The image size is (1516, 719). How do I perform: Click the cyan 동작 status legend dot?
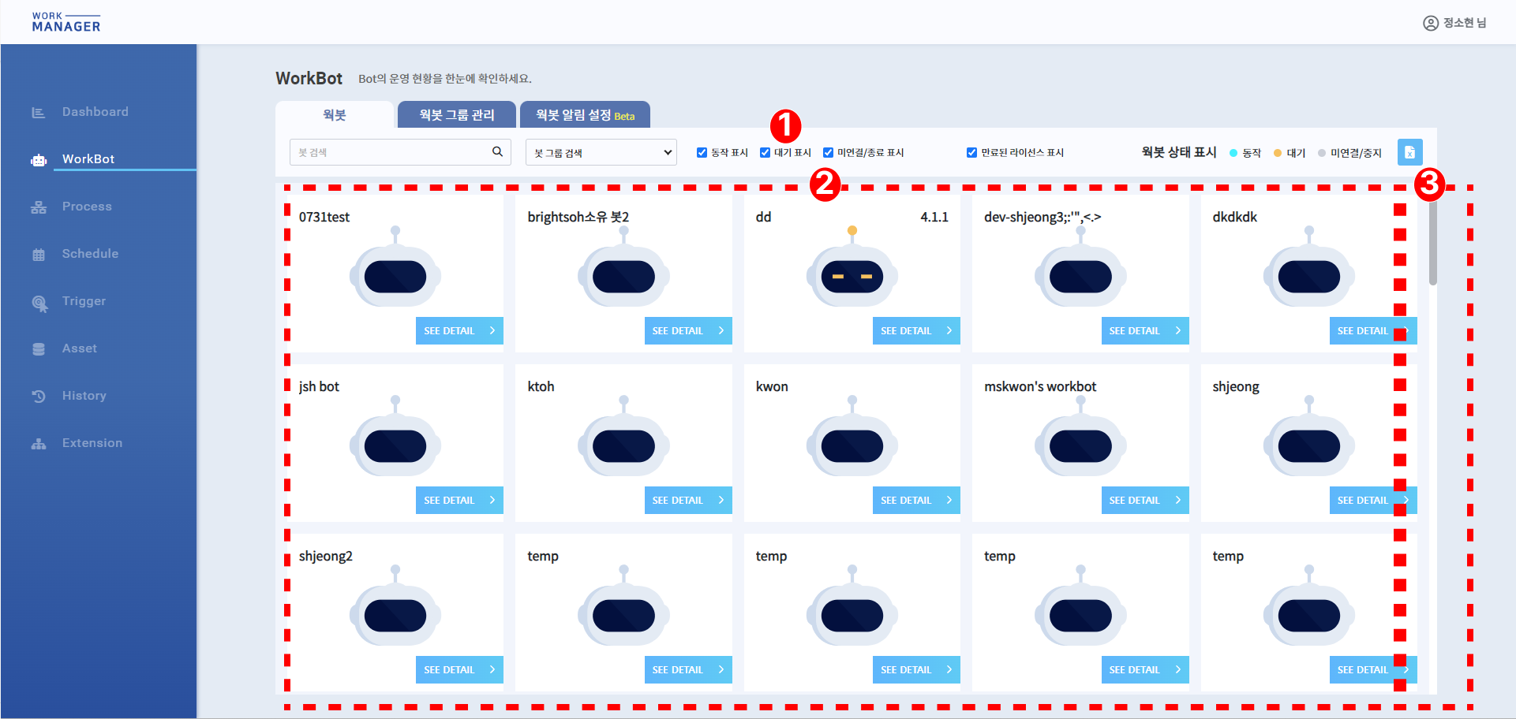(1233, 153)
